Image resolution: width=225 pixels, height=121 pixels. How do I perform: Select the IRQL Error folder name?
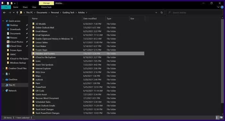click(x=40, y=72)
